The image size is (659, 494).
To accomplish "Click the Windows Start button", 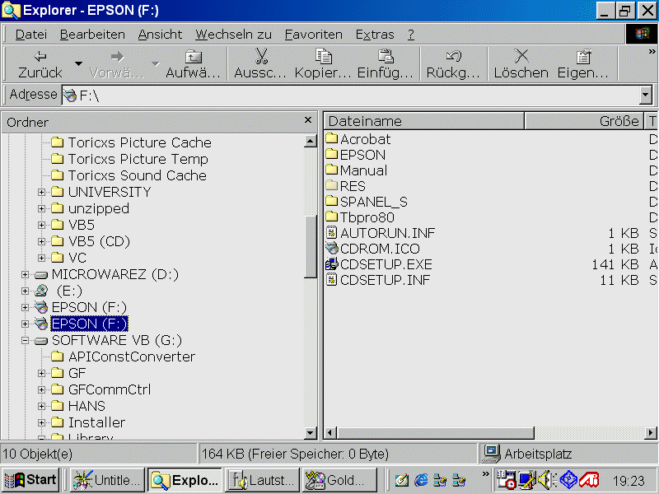I will coord(30,479).
